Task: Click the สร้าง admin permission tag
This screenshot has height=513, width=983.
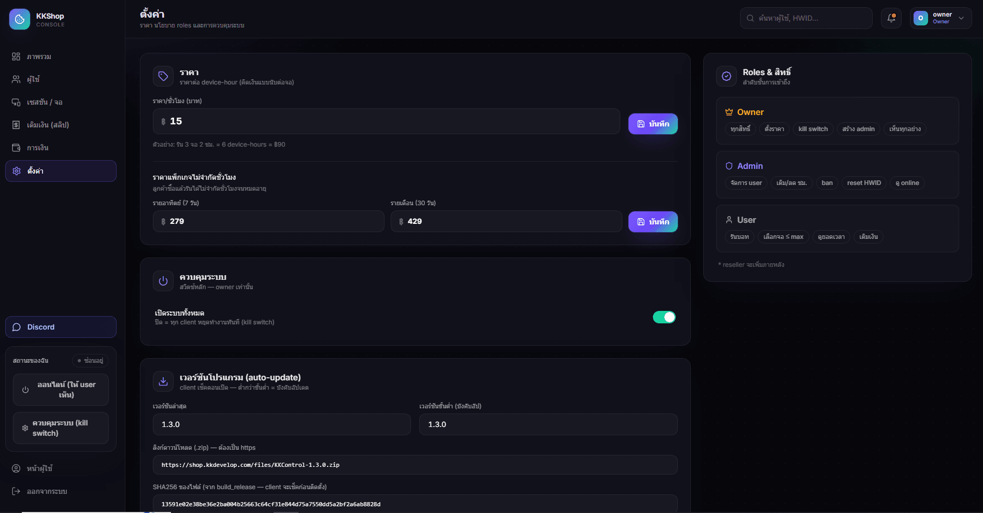Action: pos(859,129)
